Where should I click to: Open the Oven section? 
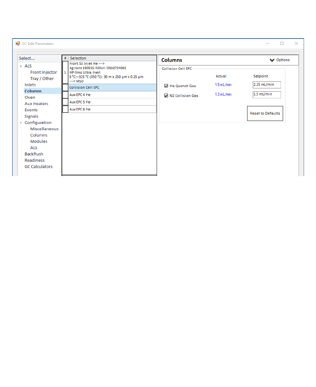click(30, 97)
